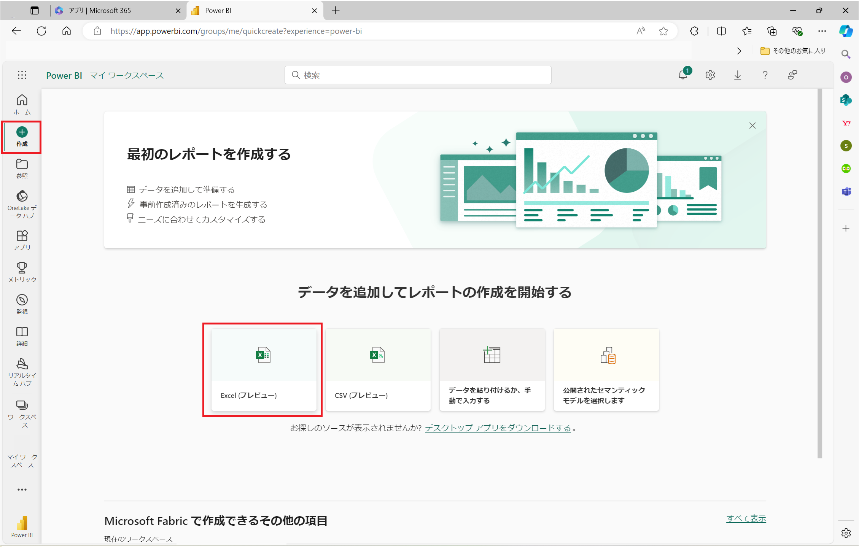Open マイ ワークスペース in sidebar

(22, 461)
